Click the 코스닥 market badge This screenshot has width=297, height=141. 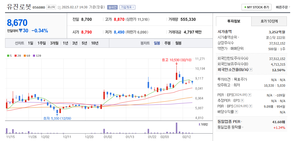51,7
